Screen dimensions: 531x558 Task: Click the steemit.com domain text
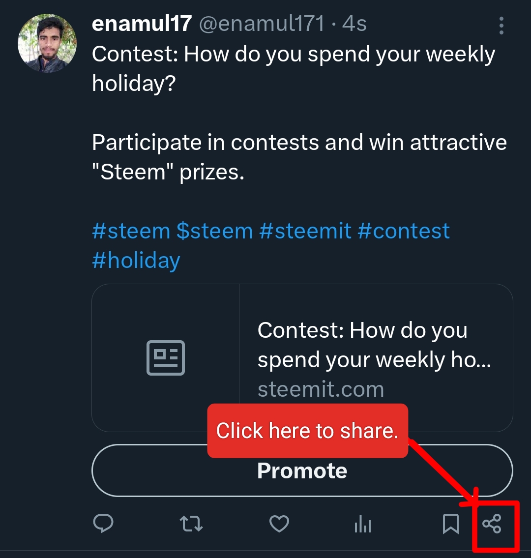tap(321, 389)
